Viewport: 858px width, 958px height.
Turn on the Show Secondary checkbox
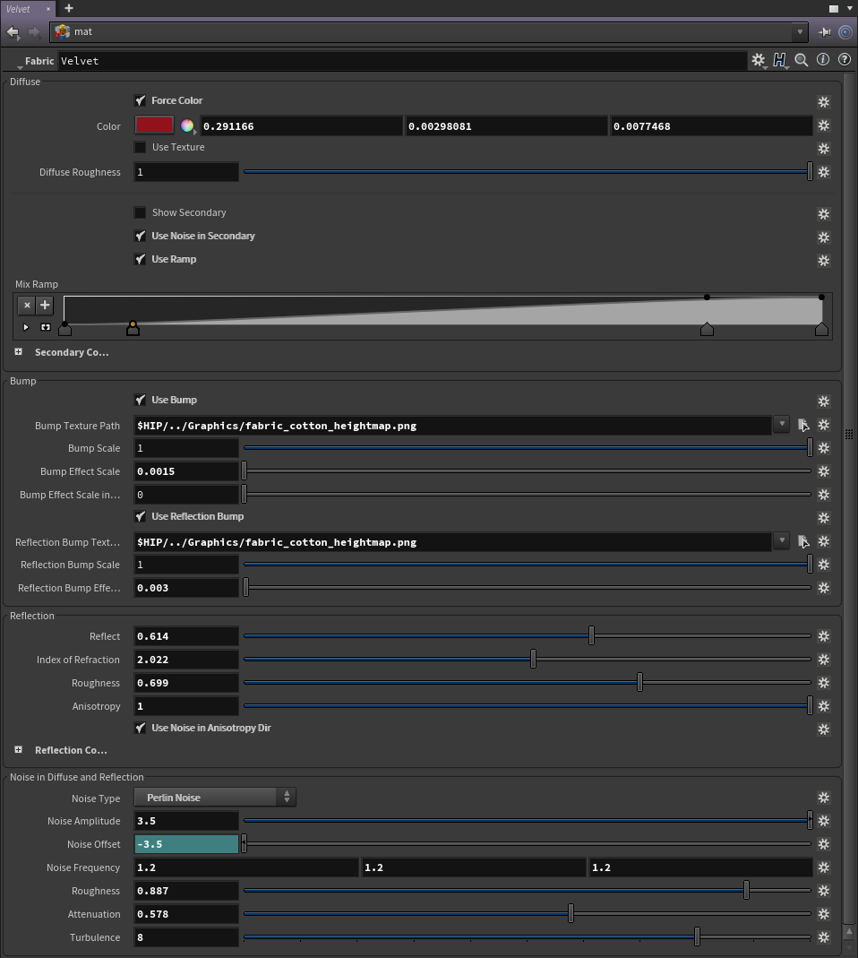[x=141, y=212]
